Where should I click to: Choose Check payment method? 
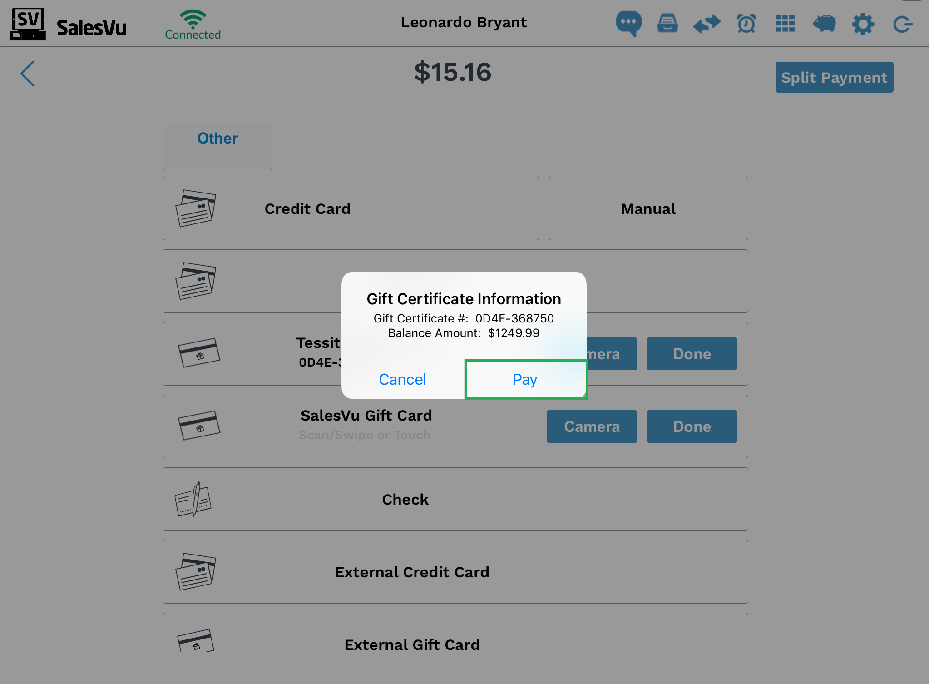click(x=455, y=499)
